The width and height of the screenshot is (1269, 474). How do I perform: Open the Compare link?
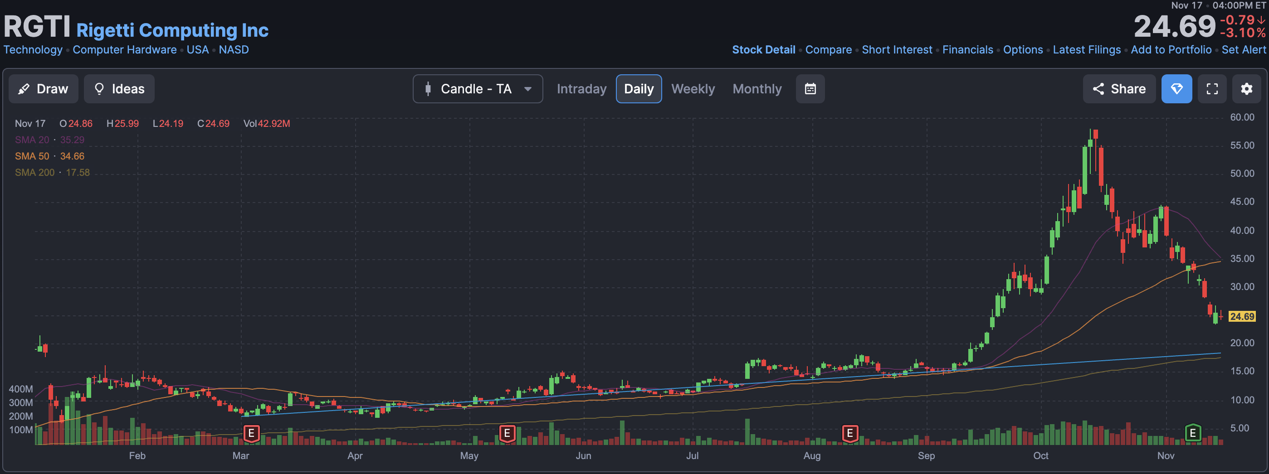[x=828, y=50]
